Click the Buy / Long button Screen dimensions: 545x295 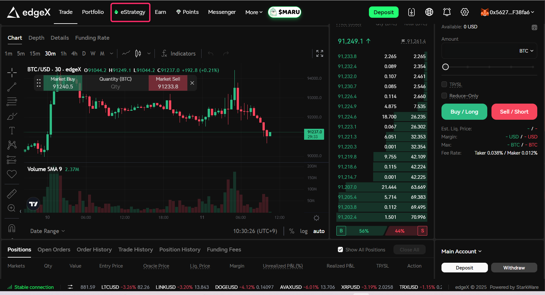(x=464, y=112)
